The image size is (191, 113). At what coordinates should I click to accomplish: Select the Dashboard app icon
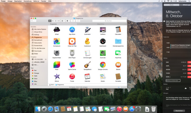[x=103, y=41]
